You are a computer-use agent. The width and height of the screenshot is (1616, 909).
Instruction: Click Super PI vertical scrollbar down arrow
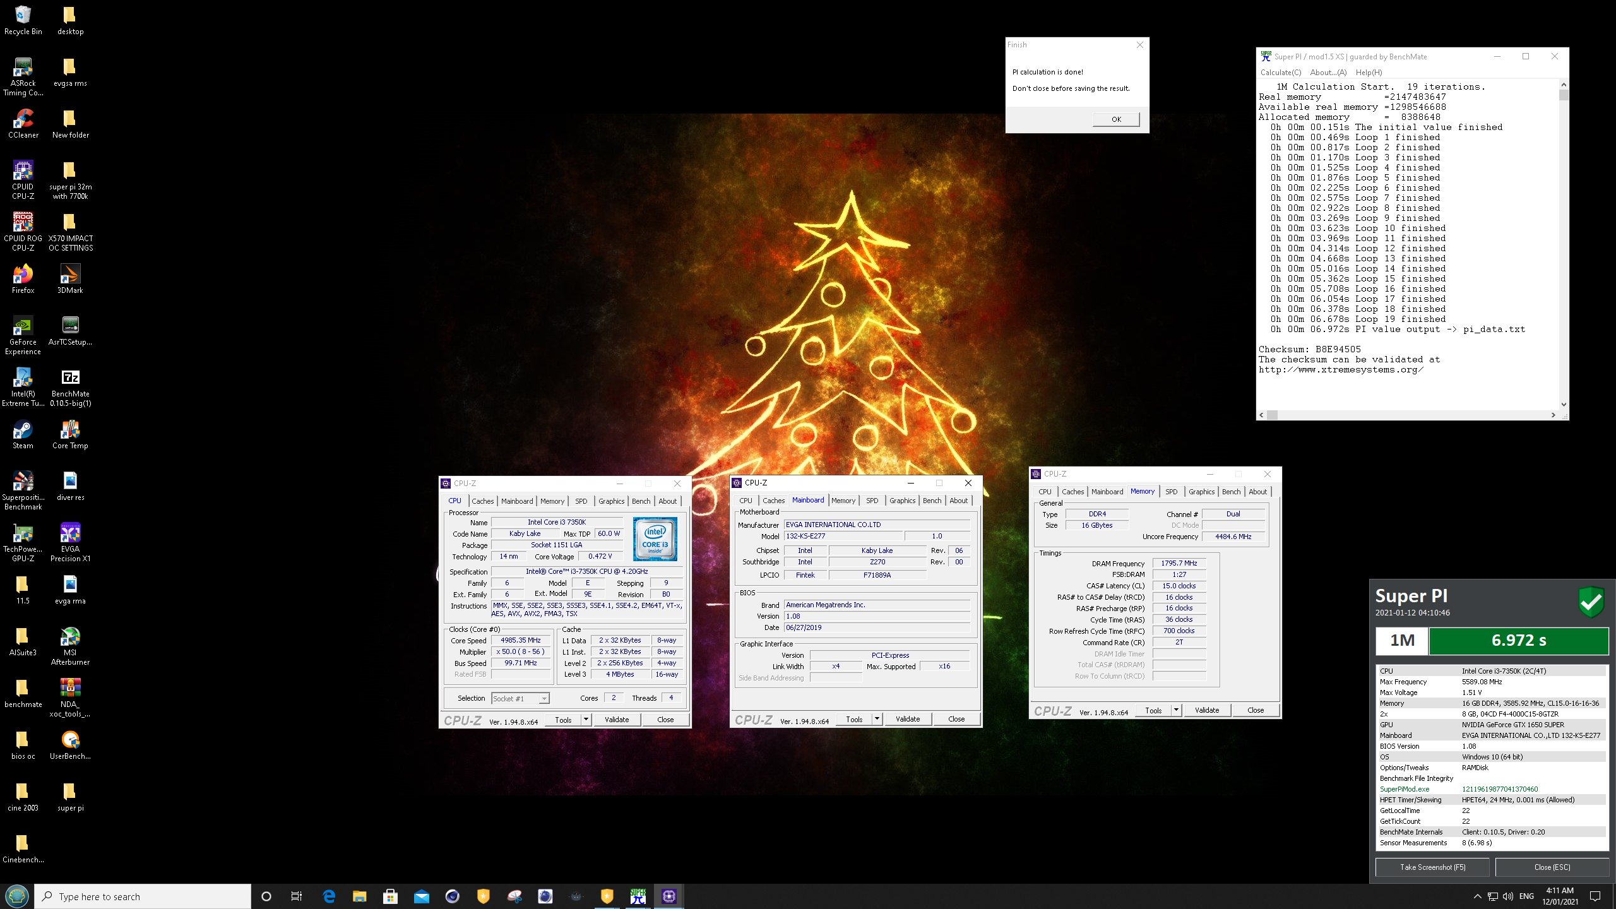click(1564, 404)
